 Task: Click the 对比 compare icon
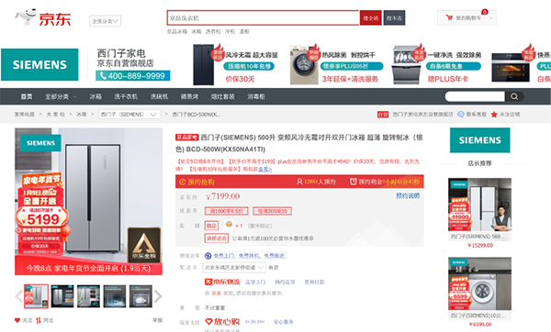(39, 320)
